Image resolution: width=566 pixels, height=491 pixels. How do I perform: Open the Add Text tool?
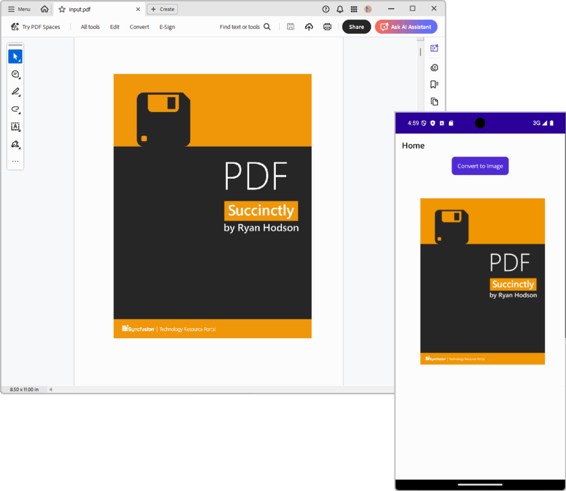tap(15, 127)
